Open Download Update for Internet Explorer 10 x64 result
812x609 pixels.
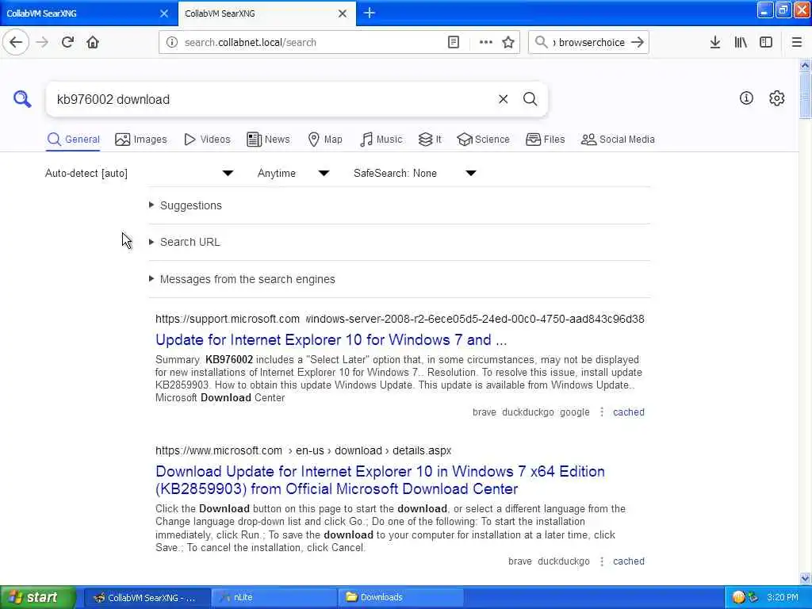(380, 480)
